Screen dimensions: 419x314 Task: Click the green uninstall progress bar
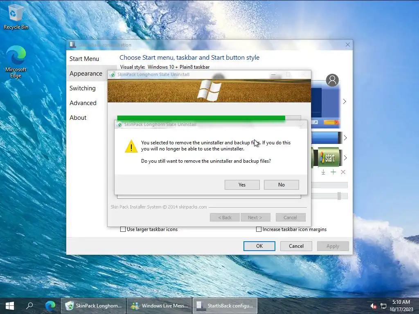[x=201, y=118]
